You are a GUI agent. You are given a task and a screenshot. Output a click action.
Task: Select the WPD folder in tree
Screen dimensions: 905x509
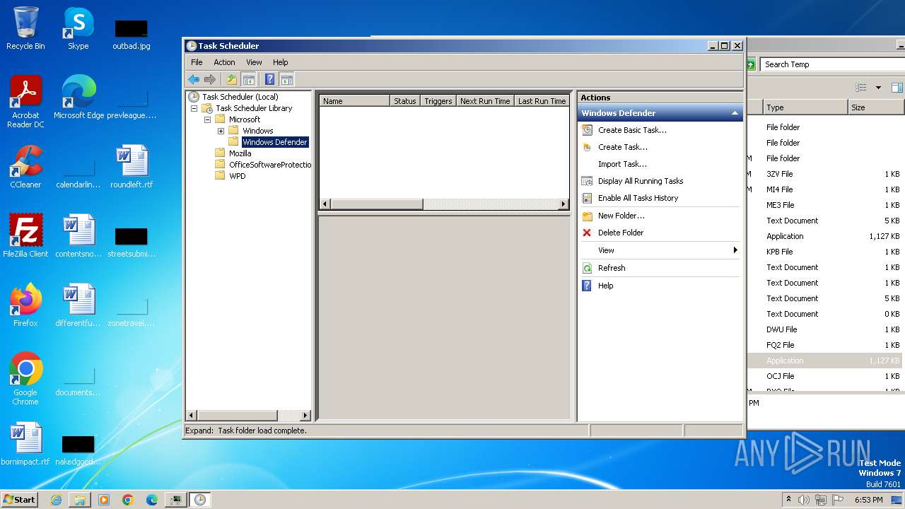click(x=237, y=176)
